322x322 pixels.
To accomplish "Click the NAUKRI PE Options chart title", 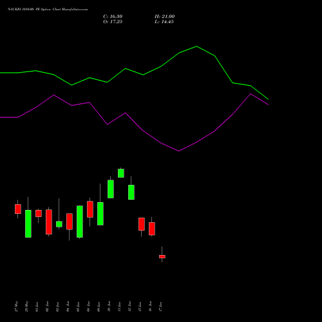I will [48, 10].
